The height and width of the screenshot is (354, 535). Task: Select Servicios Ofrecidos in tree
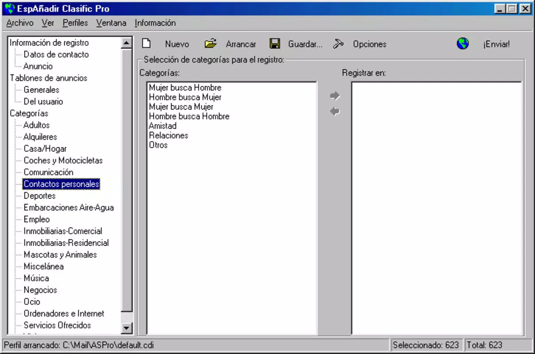(x=57, y=325)
